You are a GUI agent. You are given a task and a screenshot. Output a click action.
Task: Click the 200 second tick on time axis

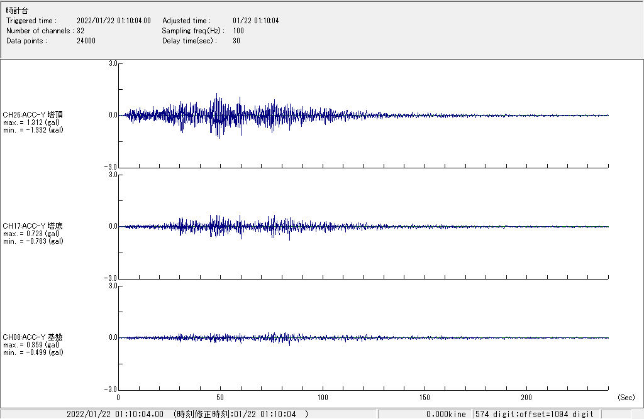[x=526, y=398]
